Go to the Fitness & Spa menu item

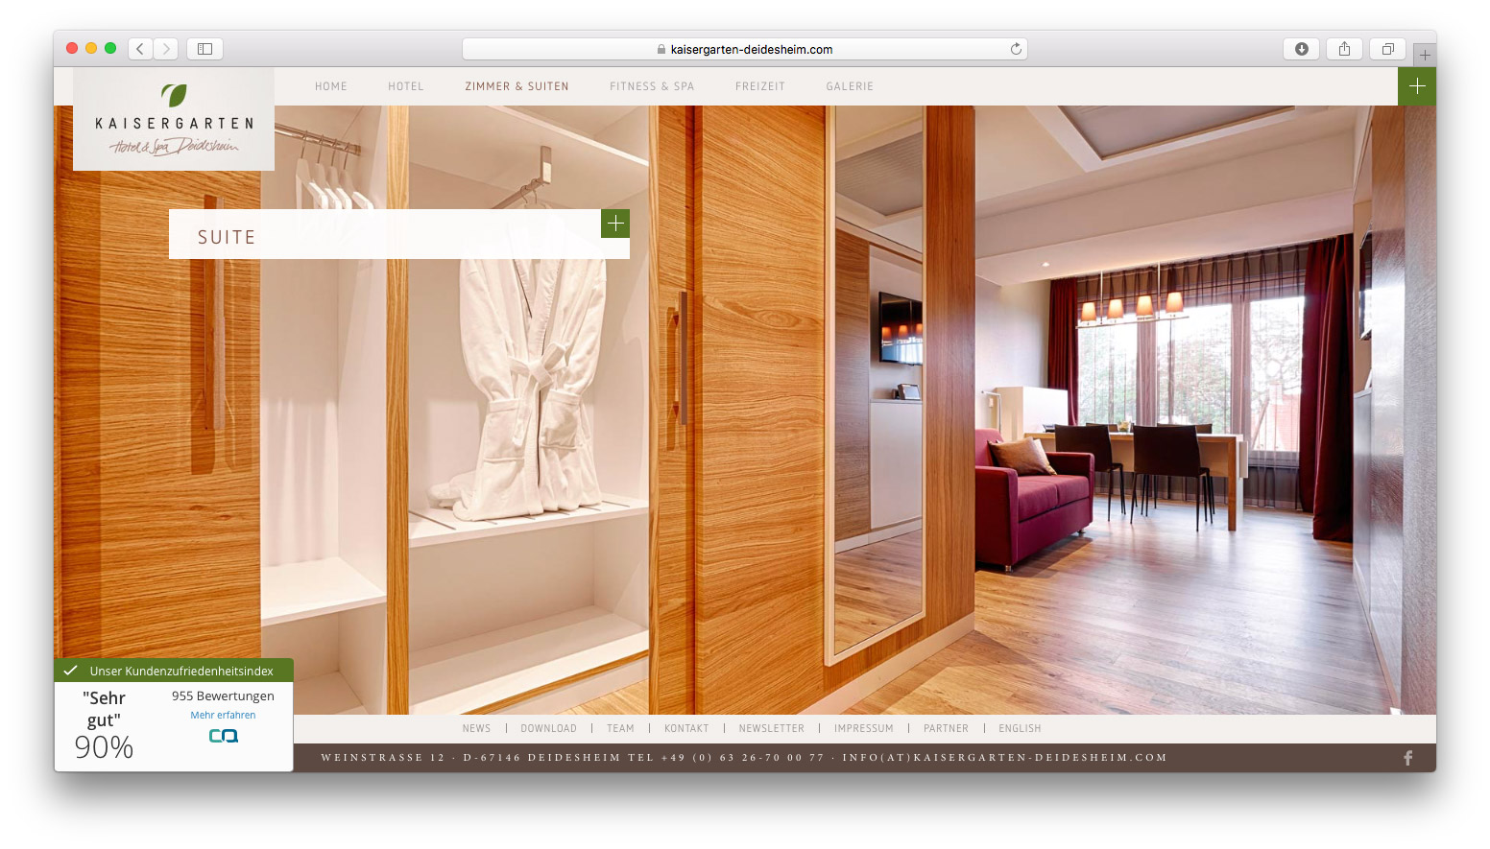pos(652,86)
